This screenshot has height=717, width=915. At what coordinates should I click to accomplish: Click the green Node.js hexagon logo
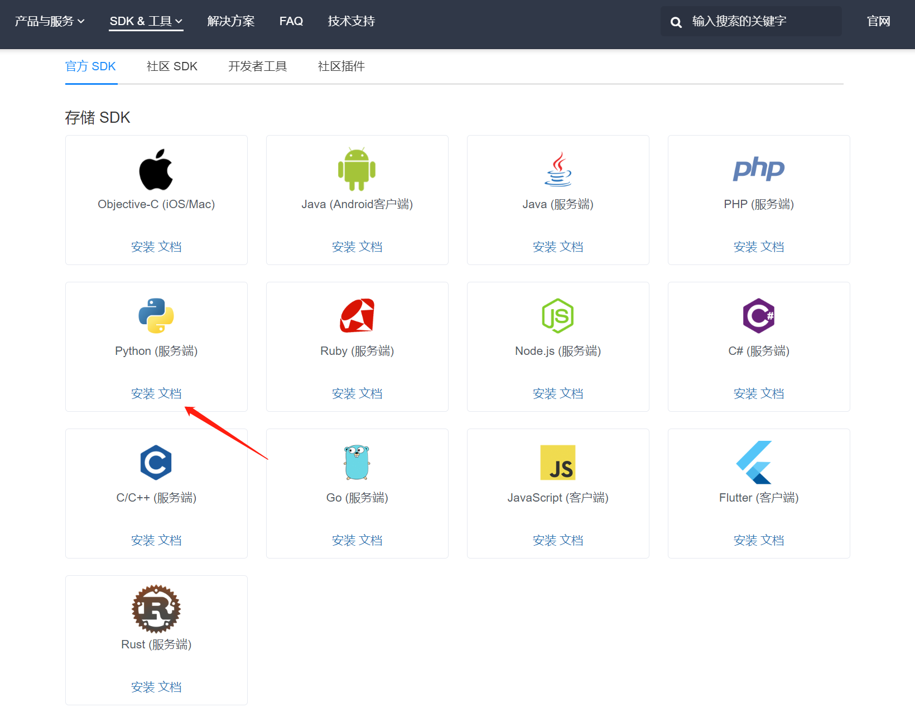click(558, 316)
